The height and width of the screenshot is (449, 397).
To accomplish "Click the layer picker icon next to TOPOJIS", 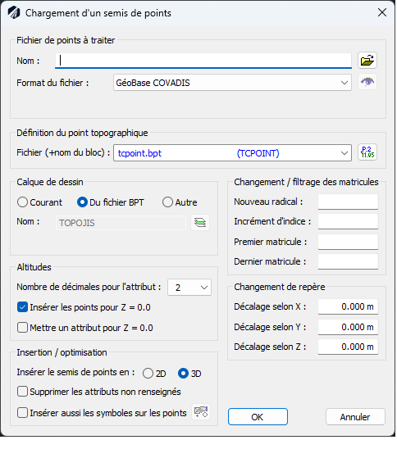I will click(x=201, y=223).
